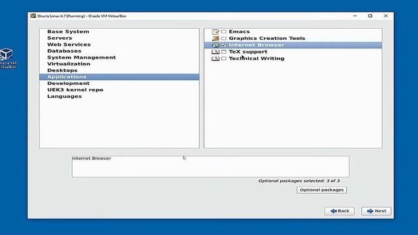Click the Technical Writing label
This screenshot has height=235, width=418.
point(257,58)
